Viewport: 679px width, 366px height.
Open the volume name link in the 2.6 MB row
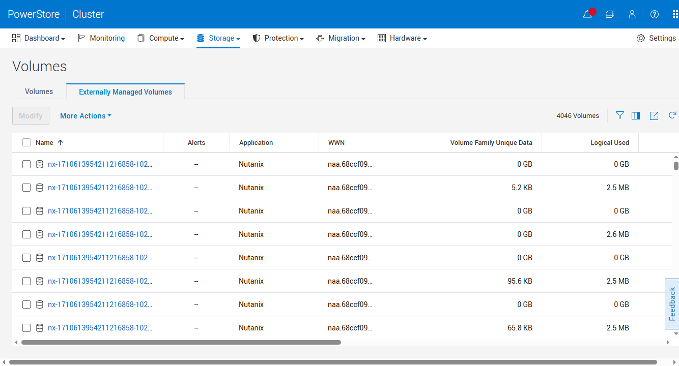(100, 234)
